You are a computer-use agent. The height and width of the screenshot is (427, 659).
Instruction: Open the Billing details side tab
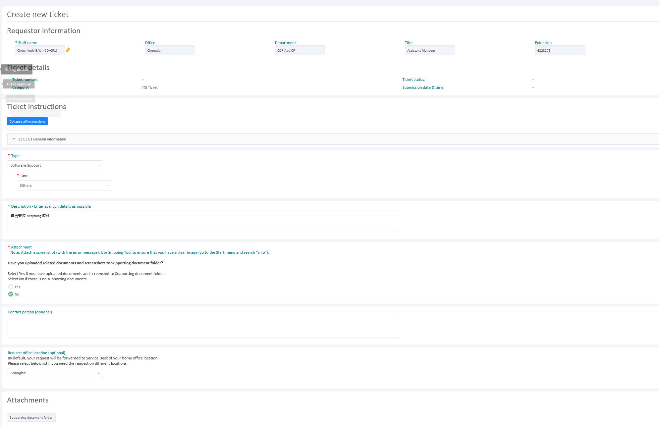pos(17,70)
